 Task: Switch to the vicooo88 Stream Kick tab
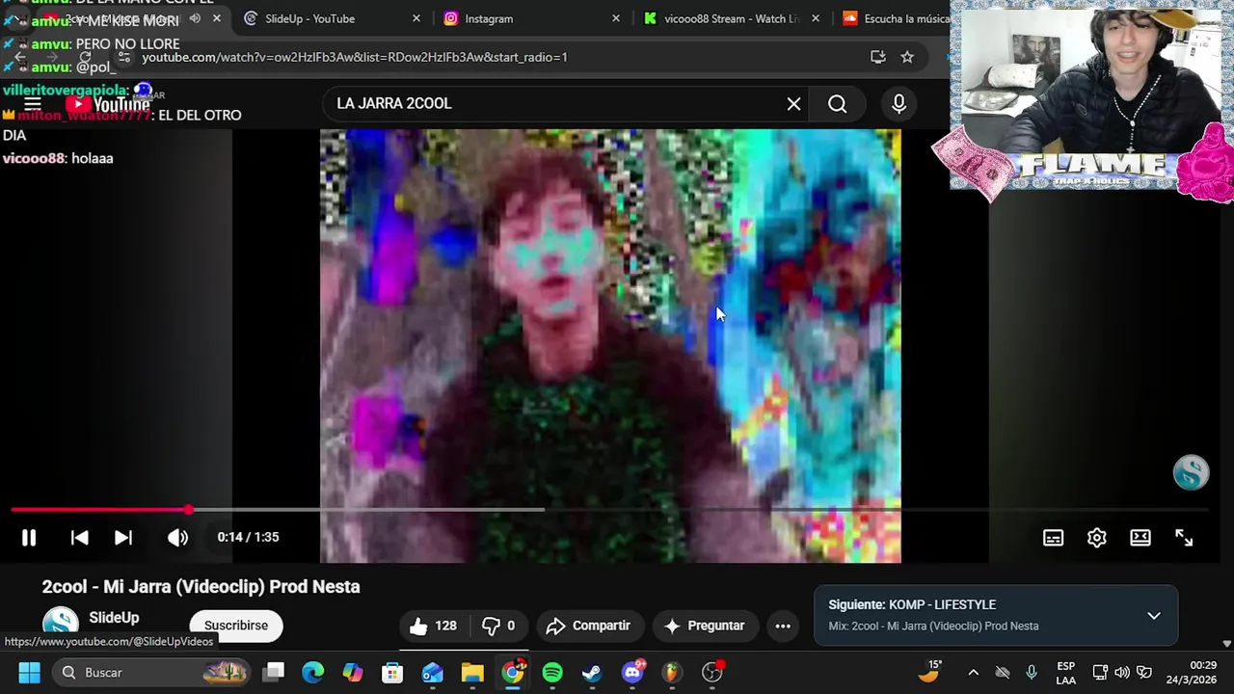pos(731,18)
